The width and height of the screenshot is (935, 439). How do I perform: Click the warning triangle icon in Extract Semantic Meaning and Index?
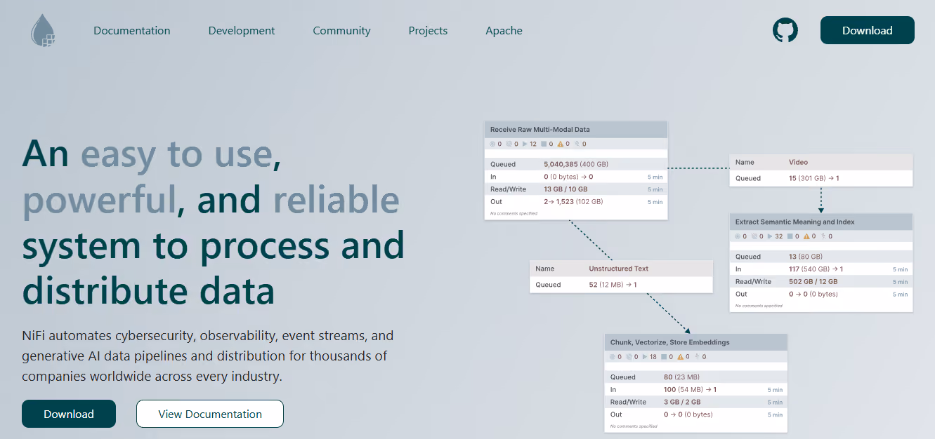(x=806, y=236)
